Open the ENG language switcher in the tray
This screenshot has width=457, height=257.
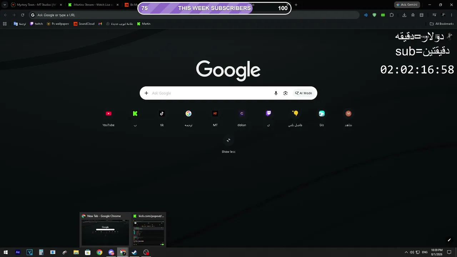point(425,252)
